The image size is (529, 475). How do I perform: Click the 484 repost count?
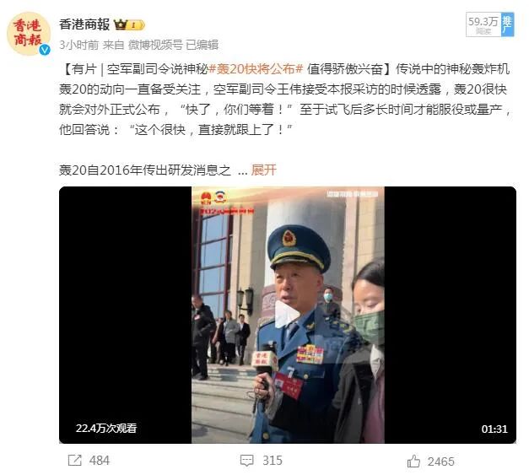click(100, 461)
